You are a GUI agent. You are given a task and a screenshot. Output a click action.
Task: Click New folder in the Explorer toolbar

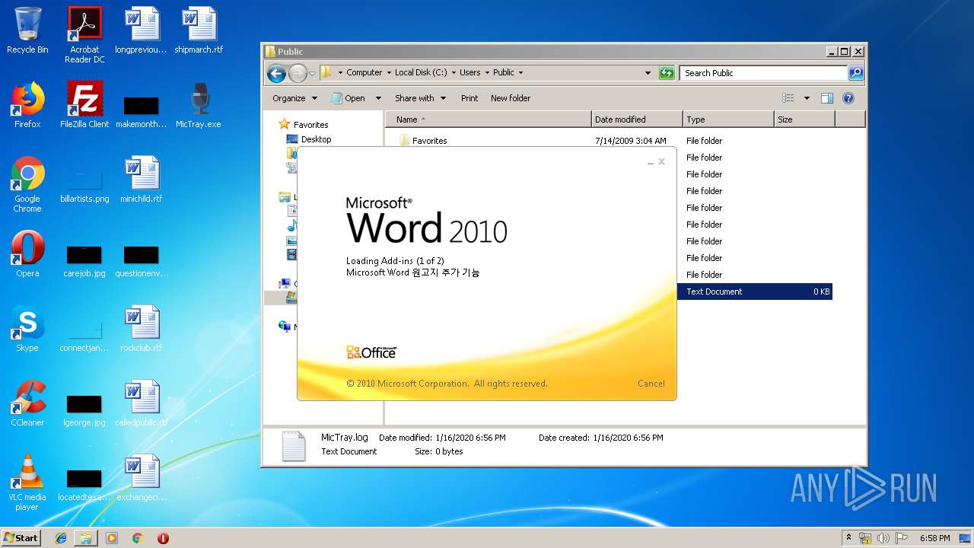pyautogui.click(x=511, y=98)
